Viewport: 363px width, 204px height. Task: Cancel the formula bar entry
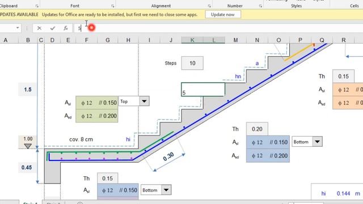click(x=39, y=28)
